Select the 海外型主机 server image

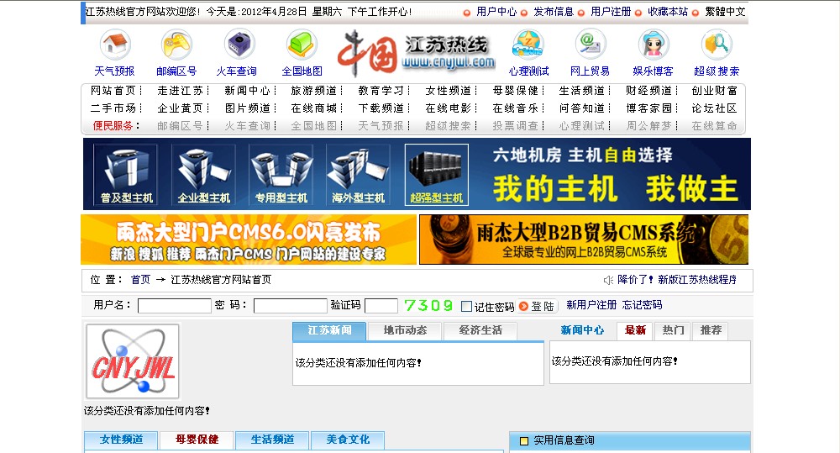click(x=359, y=175)
